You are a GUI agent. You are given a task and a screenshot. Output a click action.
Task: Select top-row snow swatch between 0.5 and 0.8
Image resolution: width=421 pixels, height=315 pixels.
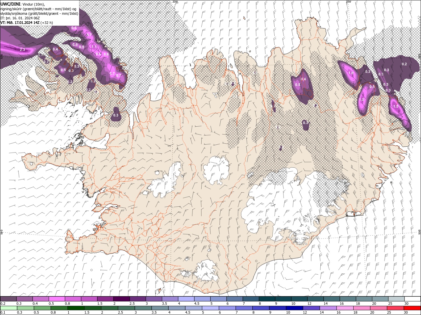(57, 299)
